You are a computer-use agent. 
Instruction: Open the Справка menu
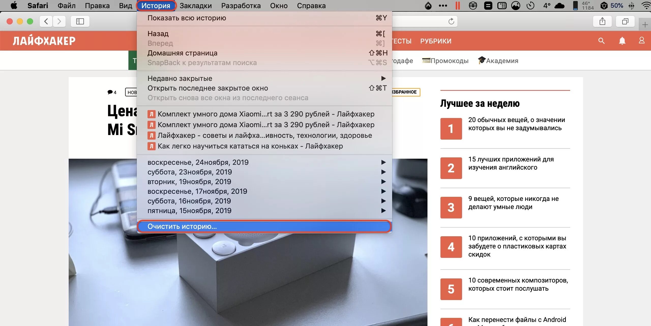click(x=311, y=6)
